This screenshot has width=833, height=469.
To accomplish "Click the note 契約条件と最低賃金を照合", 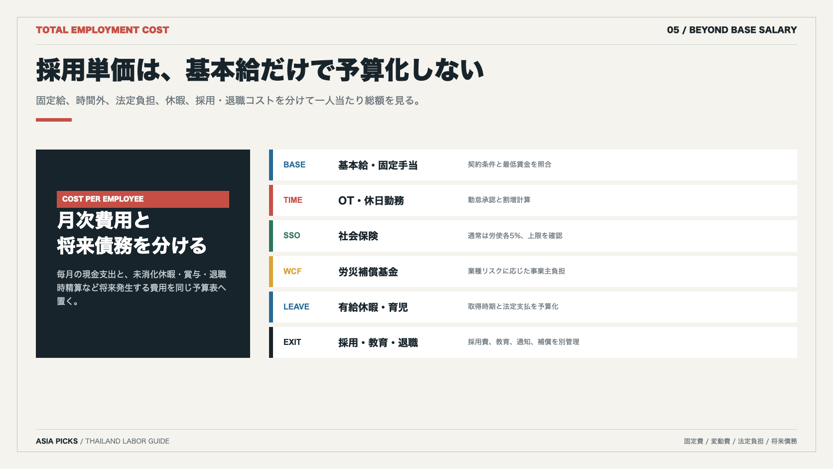I will point(509,164).
